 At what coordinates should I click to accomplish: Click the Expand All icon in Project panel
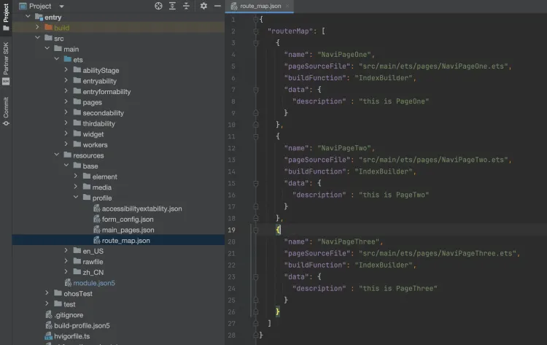pyautogui.click(x=172, y=6)
